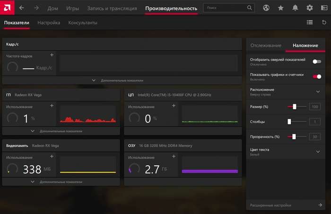Go back with the left arrow
The image size is (331, 214).
pyautogui.click(x=22, y=8)
